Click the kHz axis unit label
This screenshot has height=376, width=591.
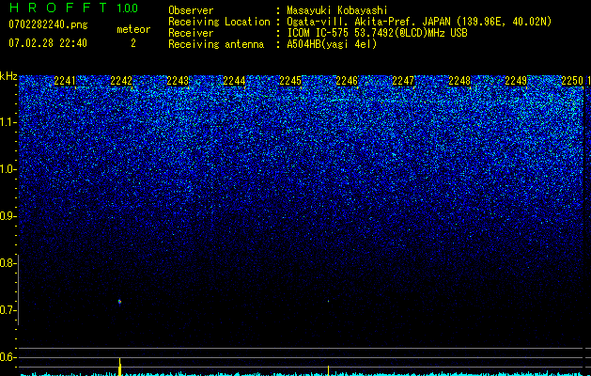click(8, 76)
